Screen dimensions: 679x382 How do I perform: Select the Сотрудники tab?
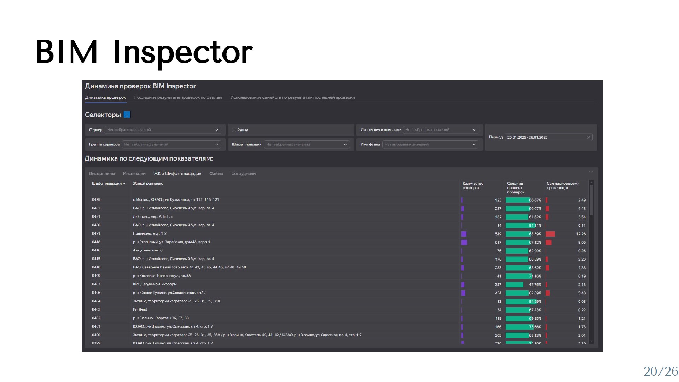point(243,174)
